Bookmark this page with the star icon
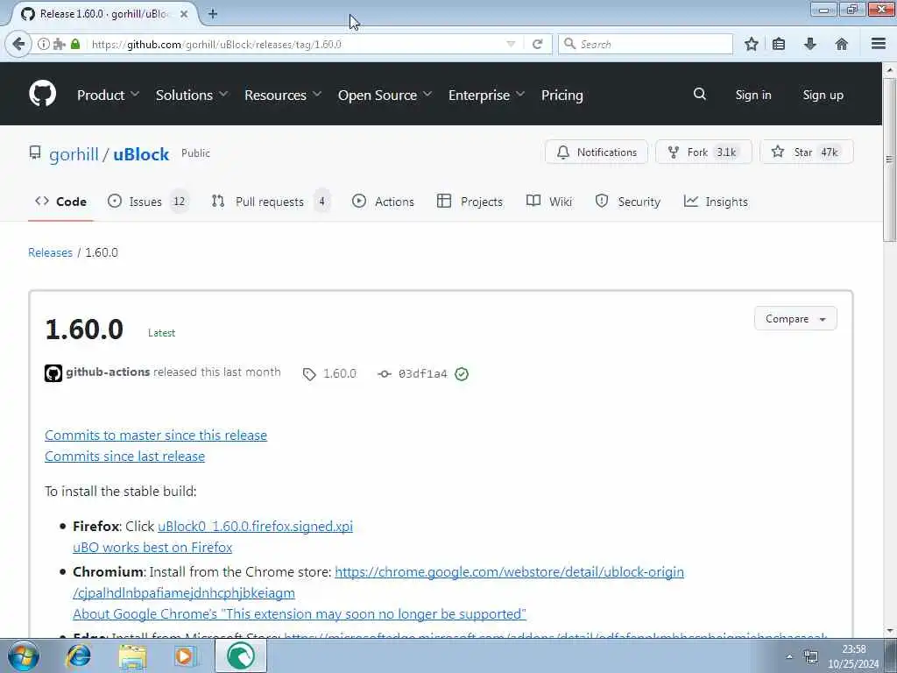897x673 pixels. click(751, 44)
